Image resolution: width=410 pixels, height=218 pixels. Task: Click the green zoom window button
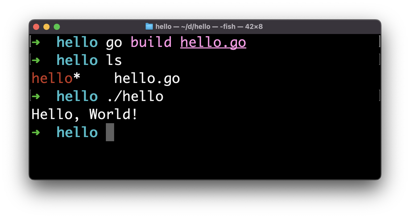click(x=57, y=27)
